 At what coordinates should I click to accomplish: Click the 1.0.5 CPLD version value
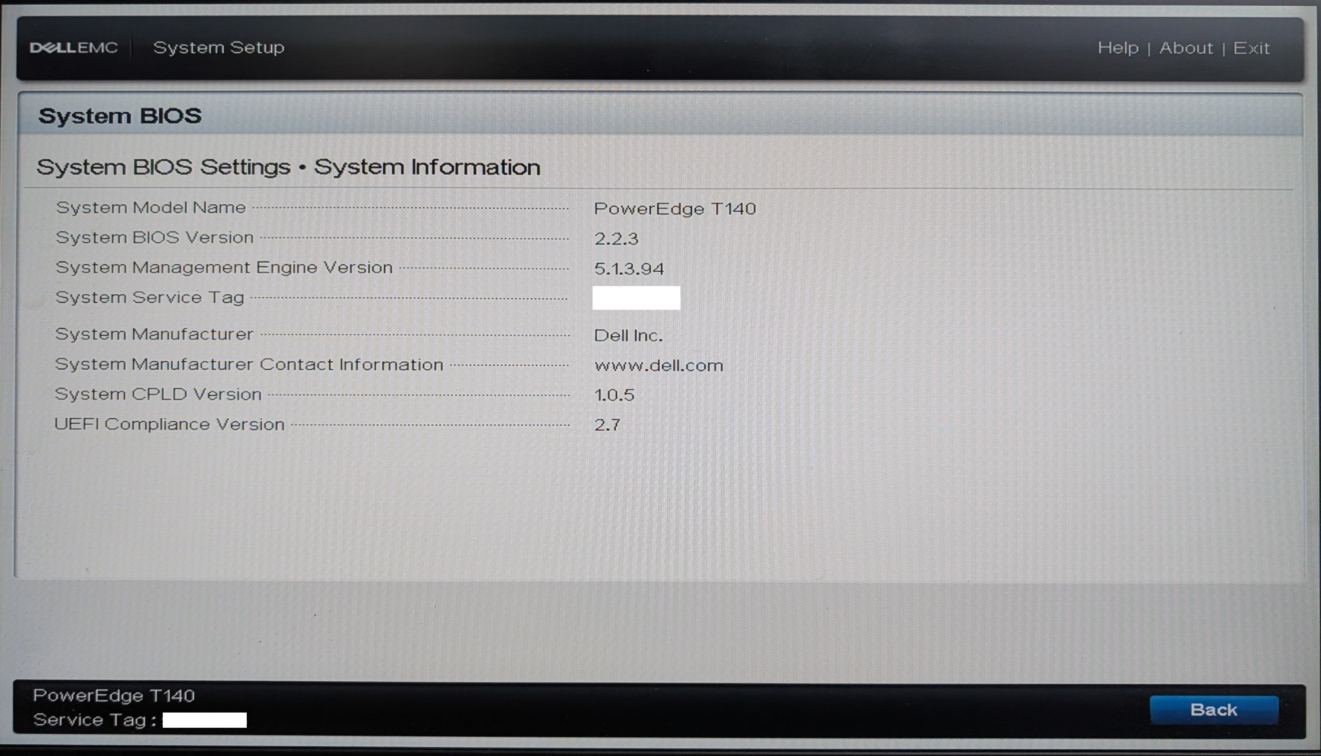tap(614, 395)
